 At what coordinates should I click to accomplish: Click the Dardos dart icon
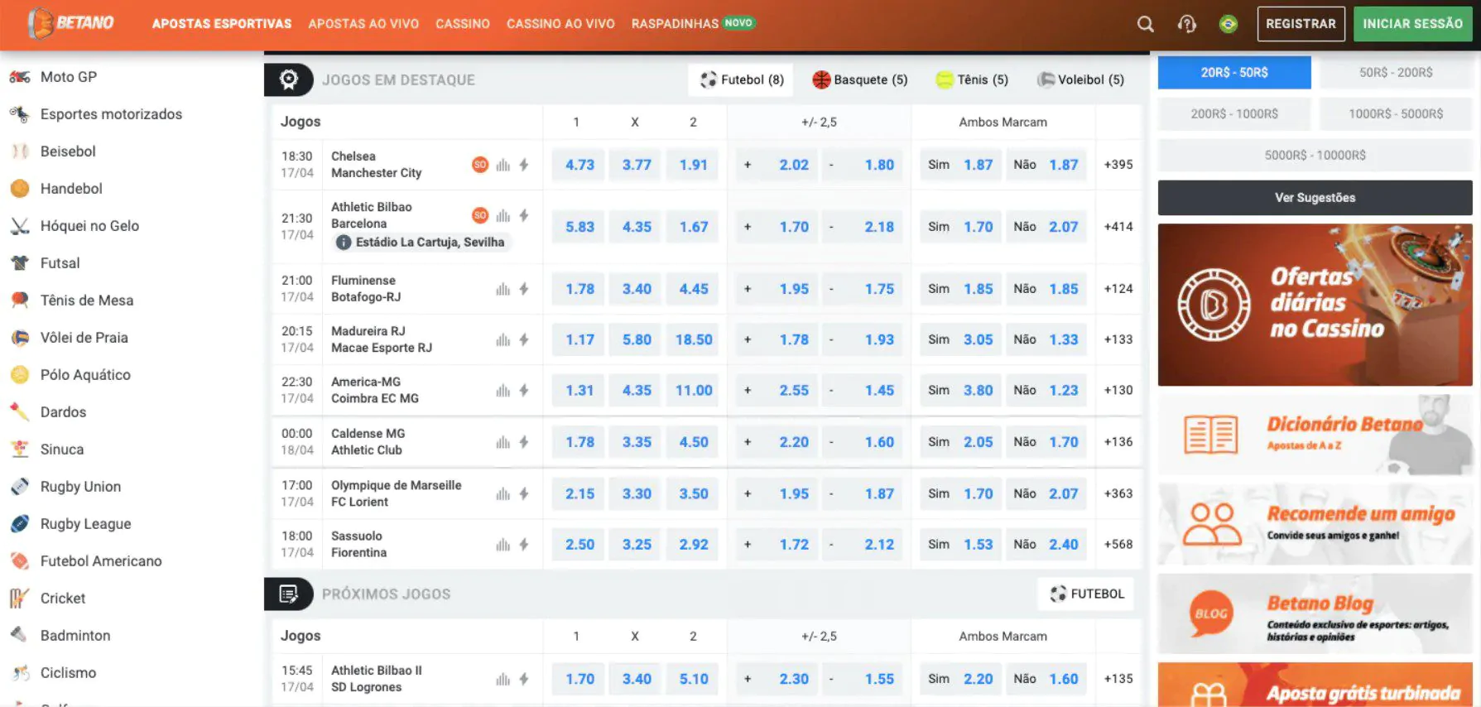(20, 412)
